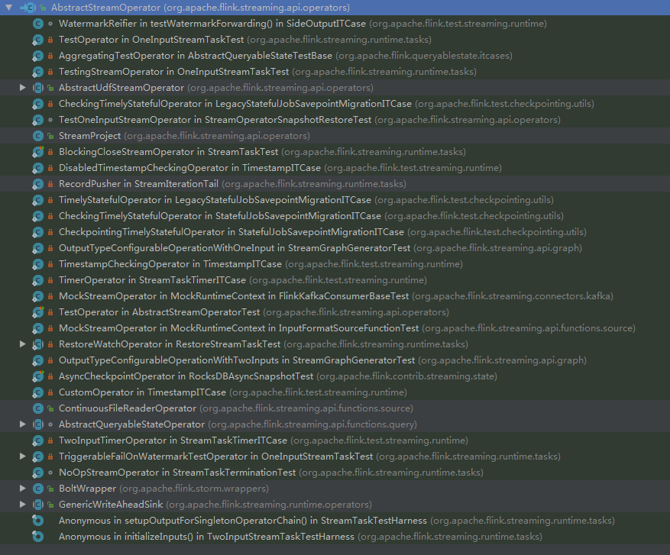Click class icon of TestOperator in OneInputStreamTaskTest
670x555 pixels.
(x=38, y=40)
